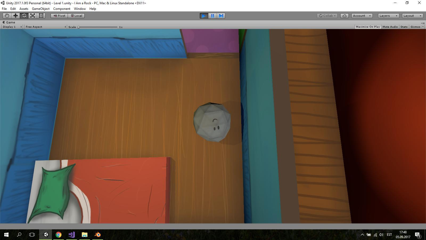Open Windows Start menu
Screen dimensions: 426x240
click(x=6, y=235)
